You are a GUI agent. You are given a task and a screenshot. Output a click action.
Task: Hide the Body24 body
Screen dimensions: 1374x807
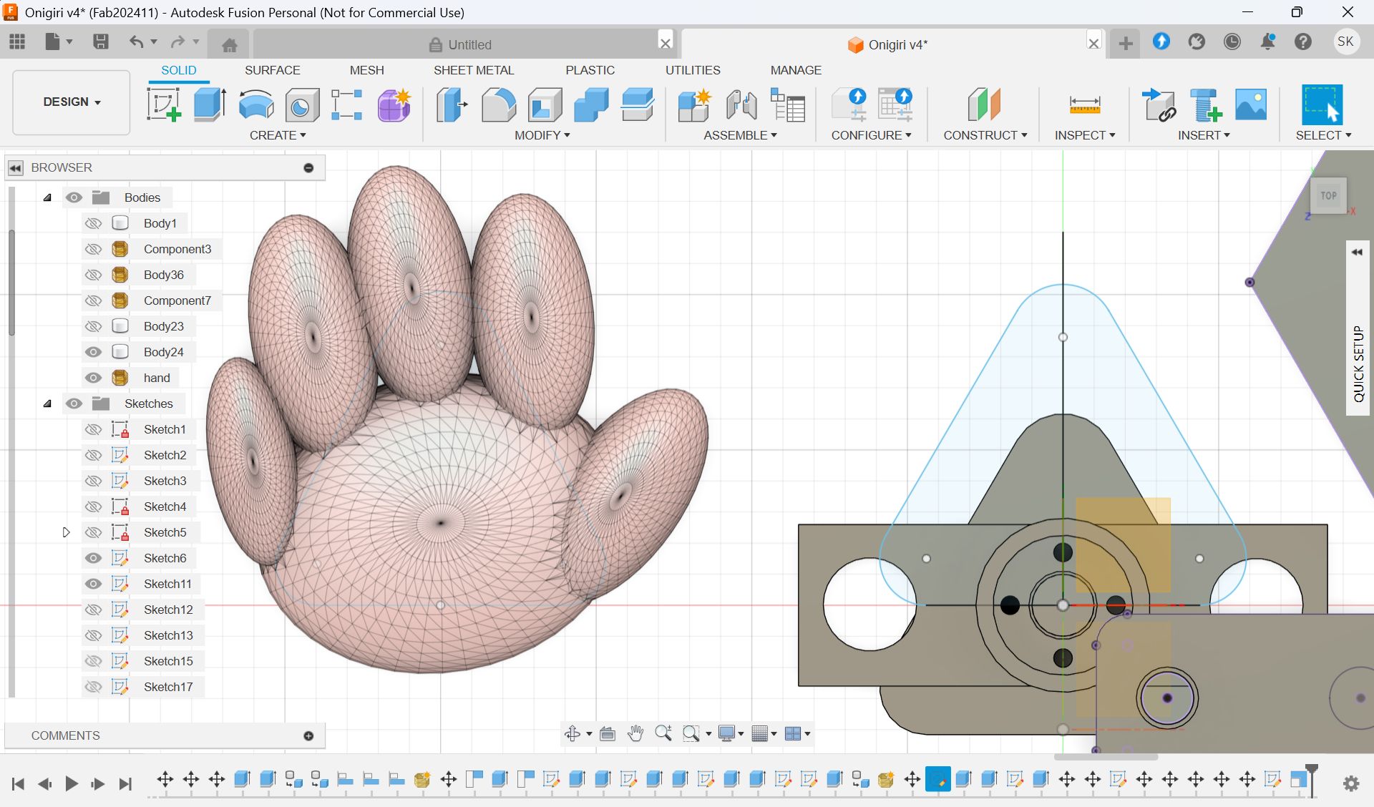tap(93, 352)
